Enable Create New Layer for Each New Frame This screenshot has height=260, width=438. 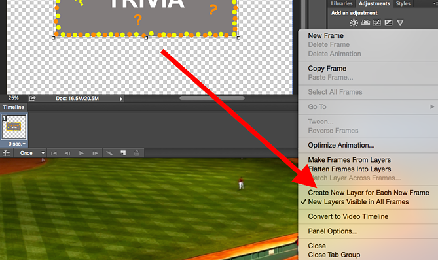tap(369, 193)
